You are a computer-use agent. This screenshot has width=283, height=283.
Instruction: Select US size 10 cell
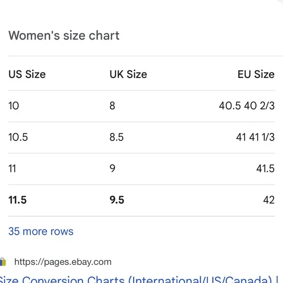14,105
